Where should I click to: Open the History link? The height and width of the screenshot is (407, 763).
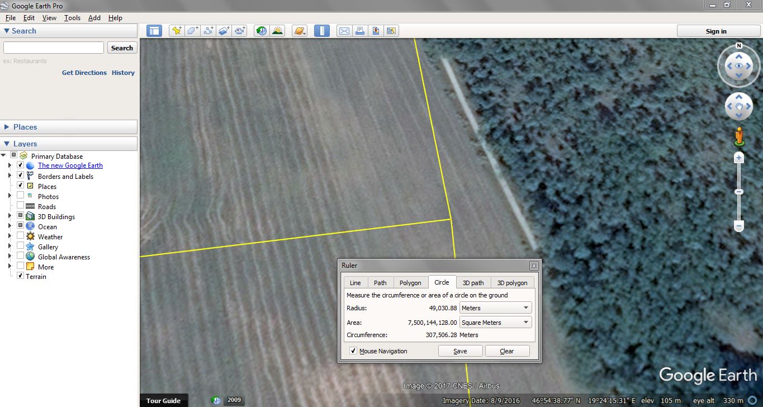pyautogui.click(x=123, y=73)
